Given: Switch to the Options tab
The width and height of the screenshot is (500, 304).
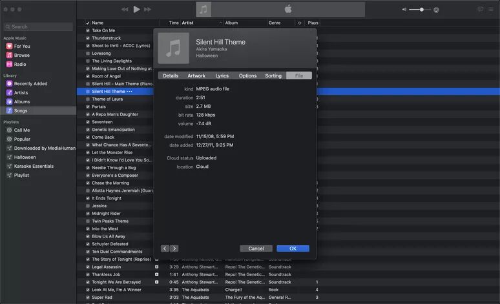Looking at the screenshot, I should click(248, 76).
